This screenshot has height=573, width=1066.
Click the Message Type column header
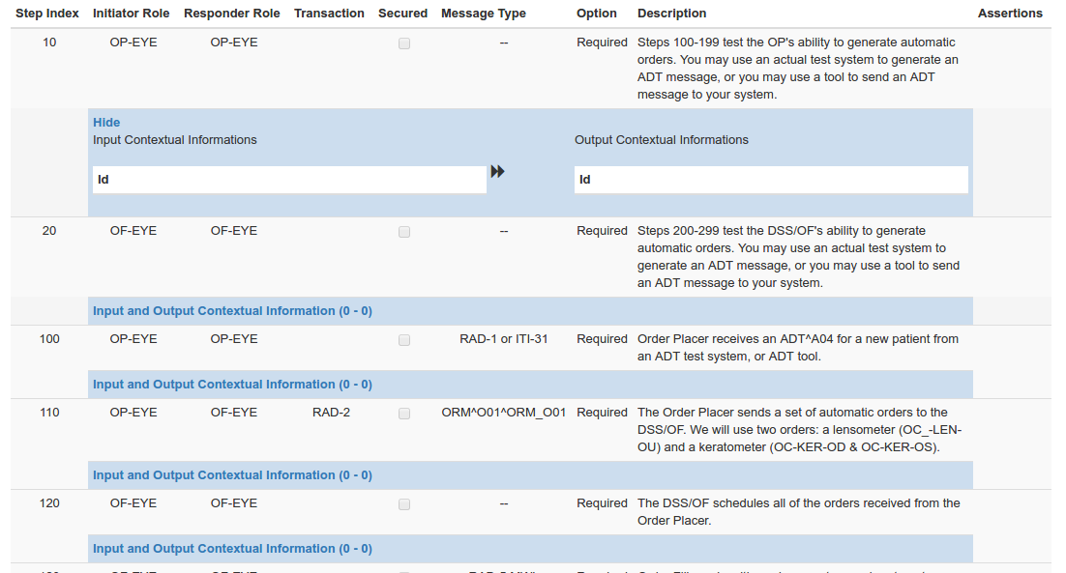coord(484,14)
